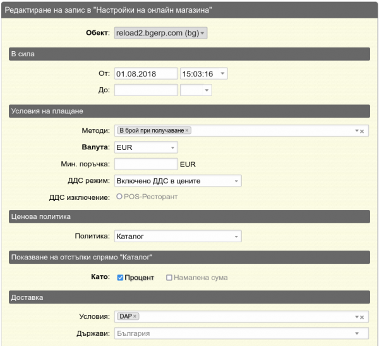Click the От date field 01.08.2018
The width and height of the screenshot is (379, 346).
146,73
